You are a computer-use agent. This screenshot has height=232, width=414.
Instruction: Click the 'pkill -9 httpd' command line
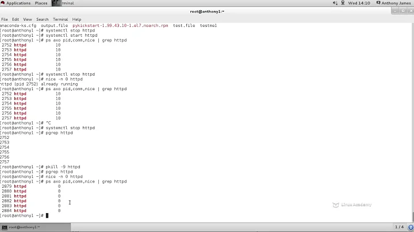(40, 167)
